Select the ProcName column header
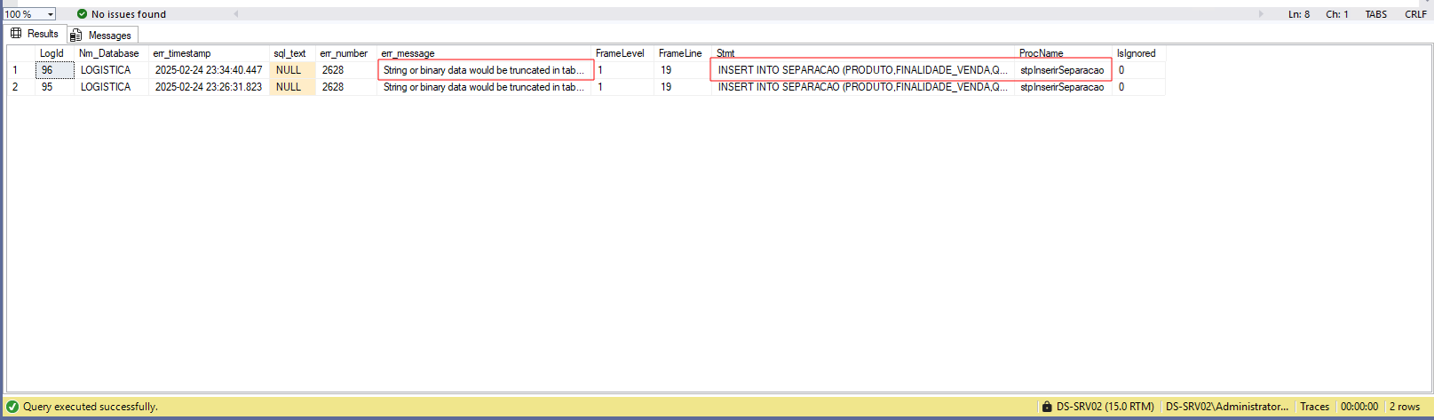Viewport: 1434px width, 420px height. click(x=1041, y=53)
